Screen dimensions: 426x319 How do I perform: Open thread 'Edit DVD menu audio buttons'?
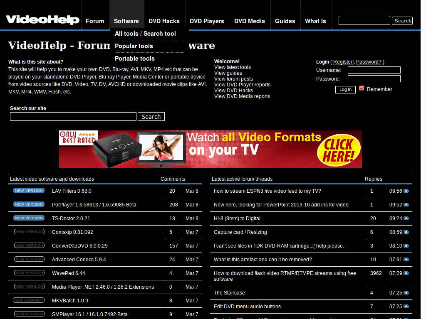coord(247,307)
